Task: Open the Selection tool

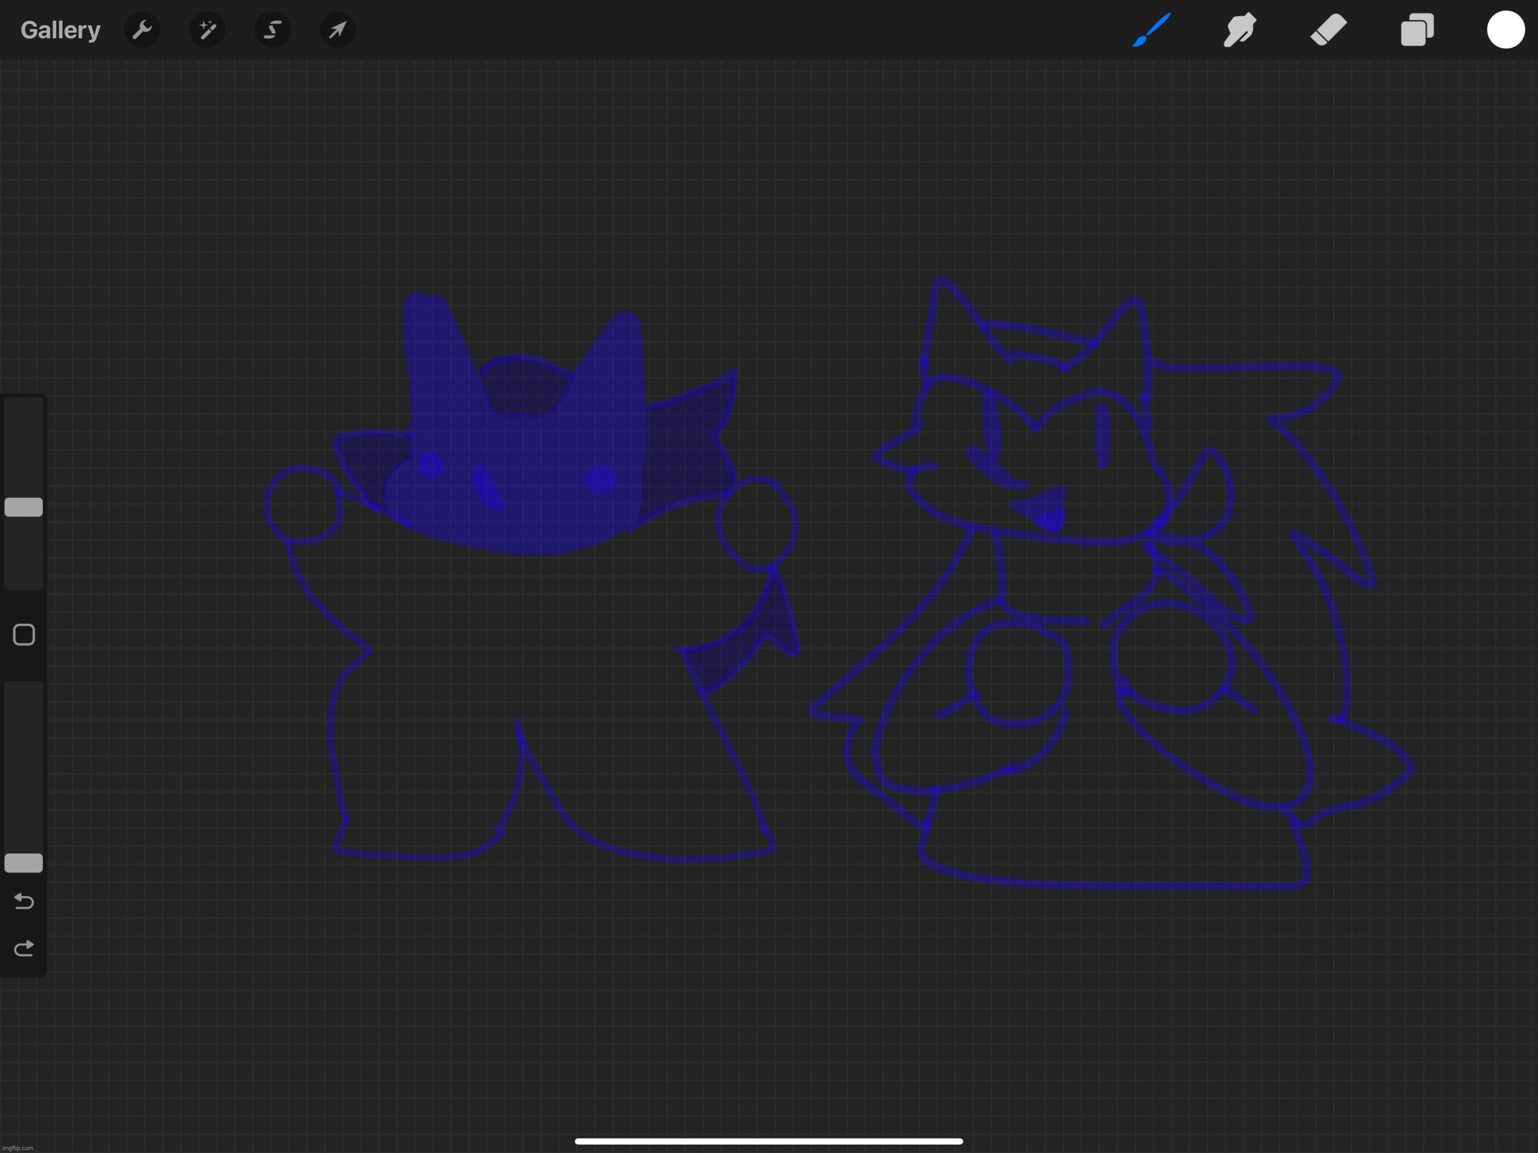Action: [272, 30]
